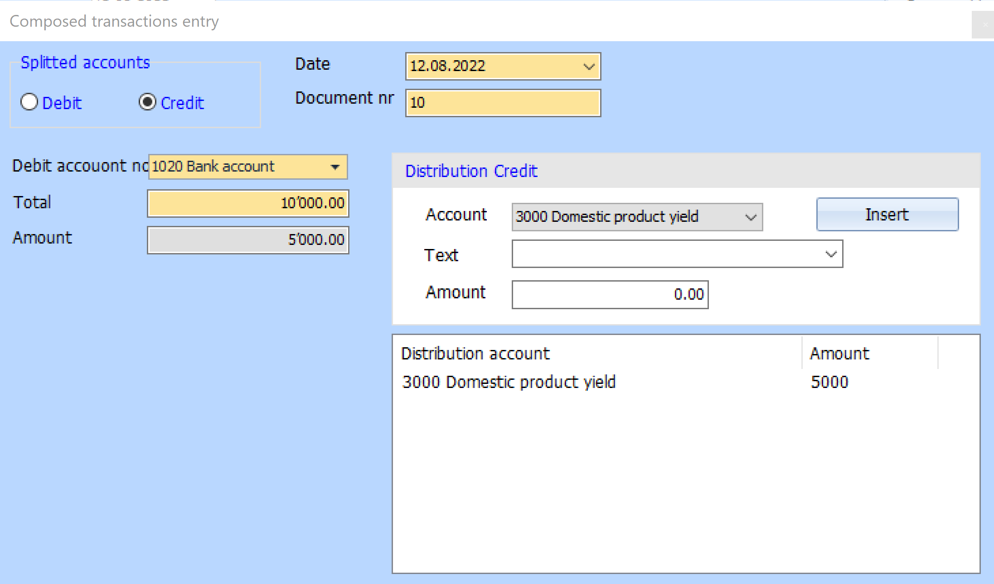Select the 3000 Domestic product yield row
The width and height of the screenshot is (994, 584).
tap(509, 382)
